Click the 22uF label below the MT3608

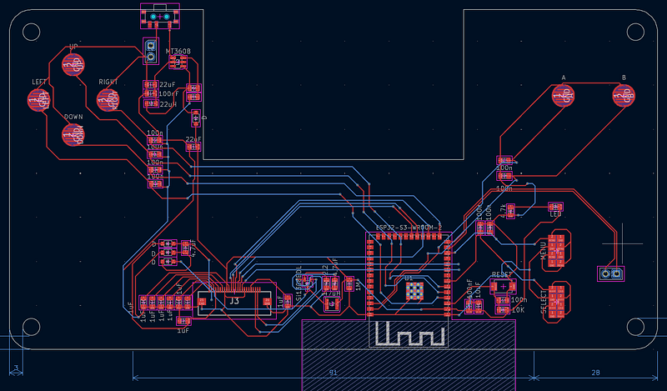[168, 85]
